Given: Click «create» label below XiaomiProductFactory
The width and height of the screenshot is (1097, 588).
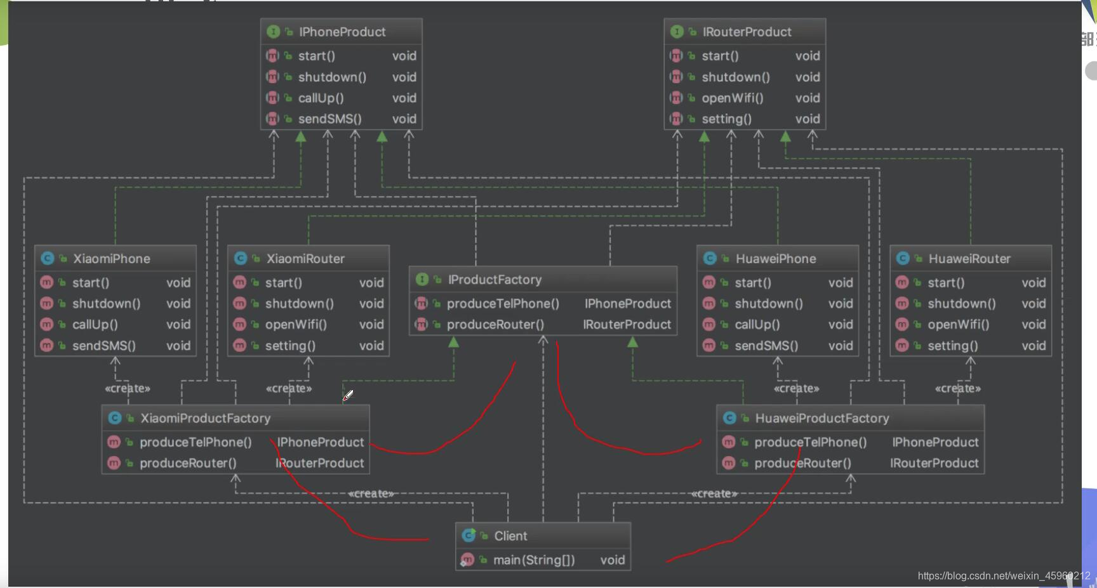Looking at the screenshot, I should tap(371, 493).
